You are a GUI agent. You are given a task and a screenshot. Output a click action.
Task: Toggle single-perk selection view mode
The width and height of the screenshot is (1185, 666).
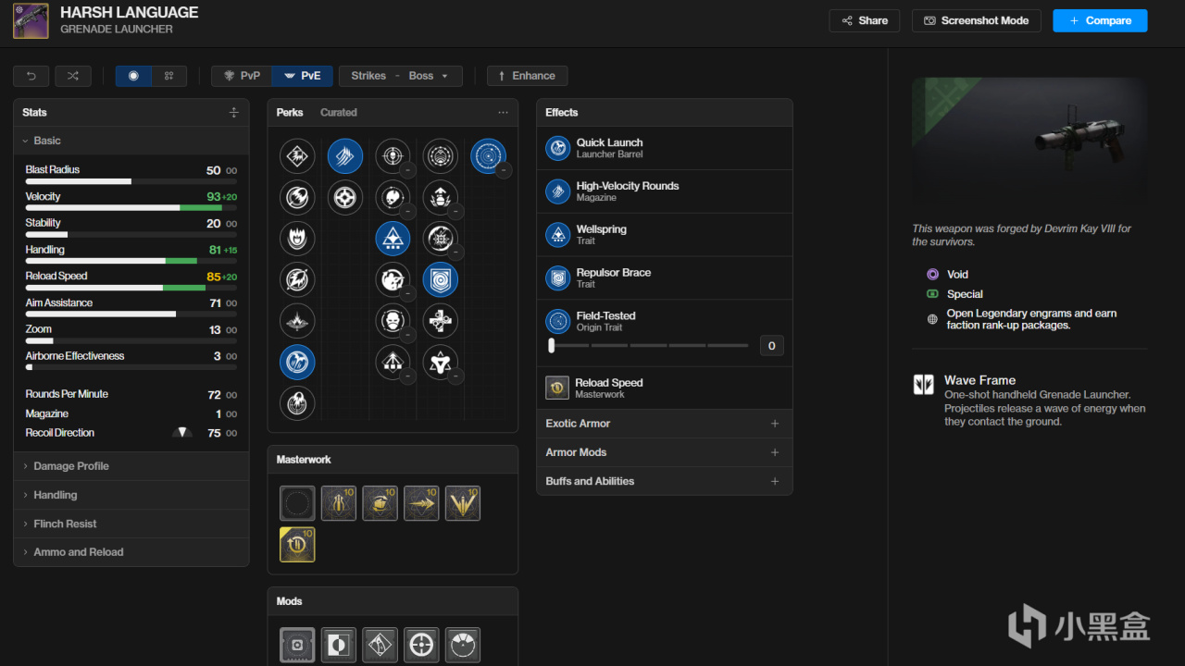pos(133,76)
